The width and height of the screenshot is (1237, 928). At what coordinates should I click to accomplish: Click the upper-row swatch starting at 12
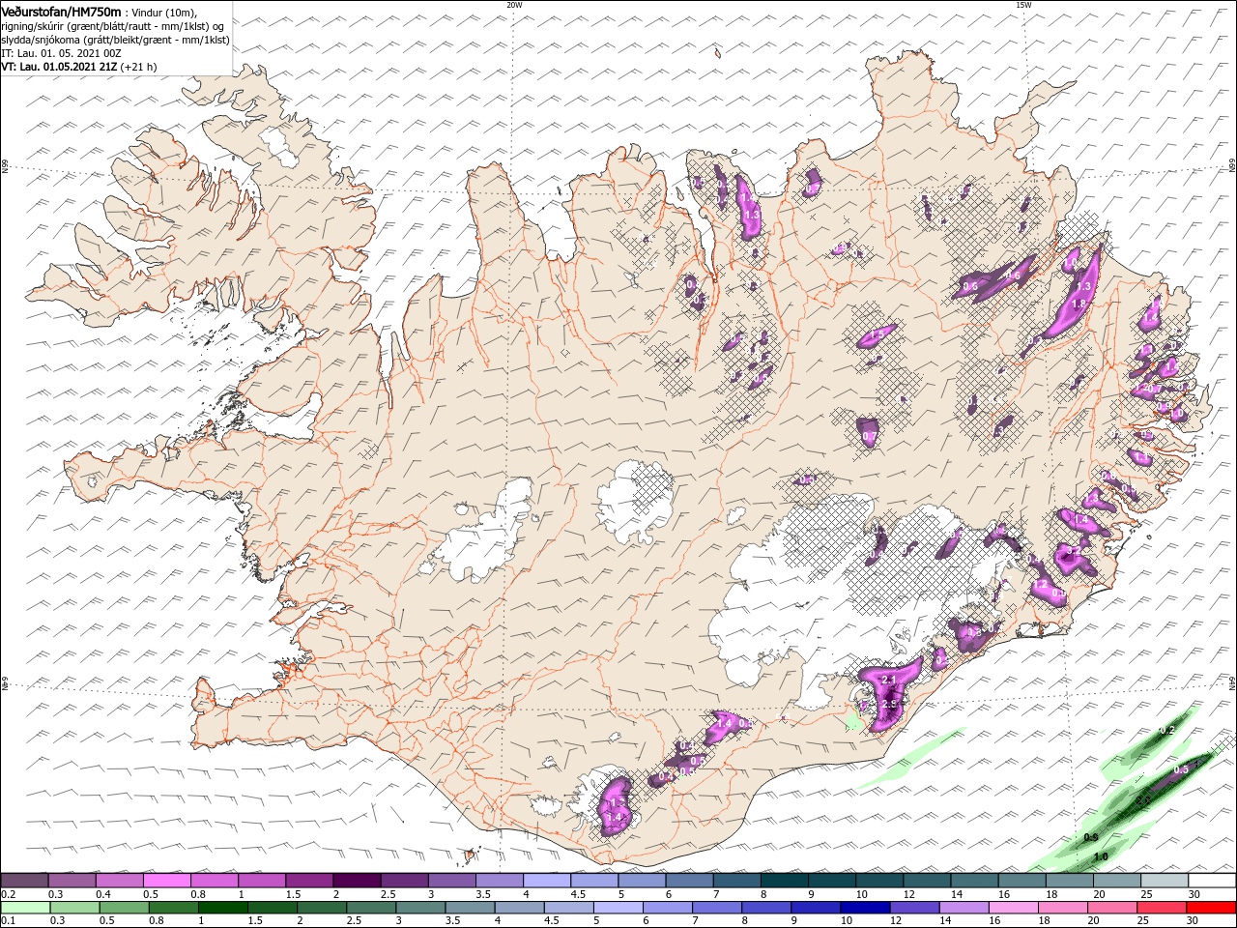(x=927, y=881)
